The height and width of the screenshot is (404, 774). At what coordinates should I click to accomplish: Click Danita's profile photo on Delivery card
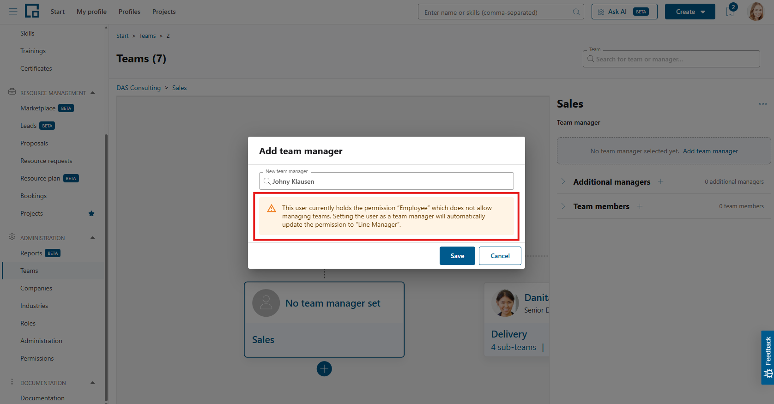505,303
